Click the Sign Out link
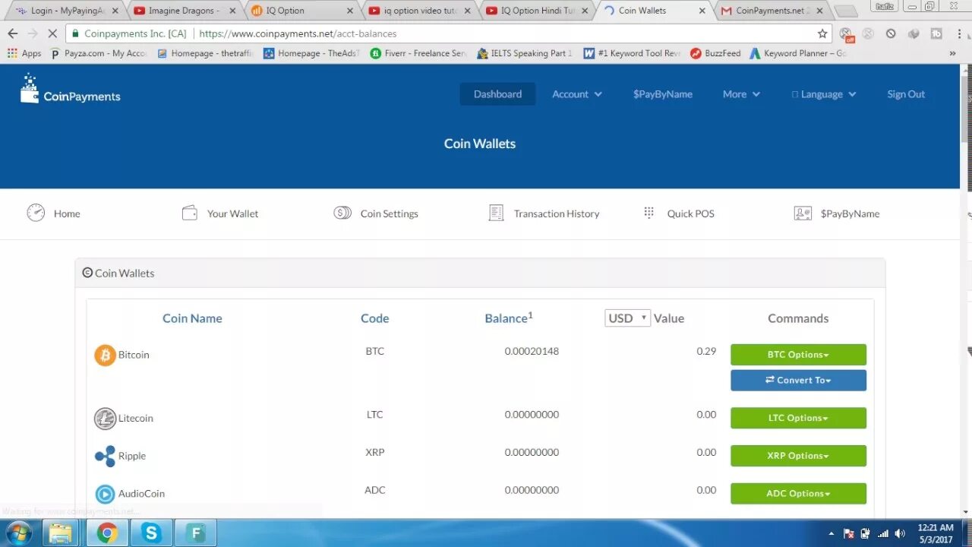This screenshot has width=972, height=547. (906, 94)
